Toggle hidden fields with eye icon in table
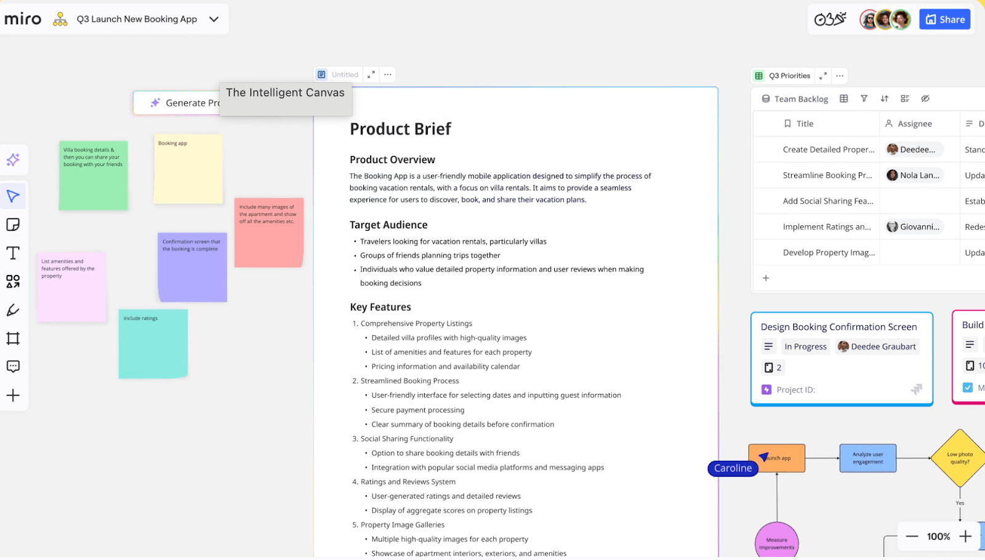This screenshot has width=985, height=560. pyautogui.click(x=925, y=98)
